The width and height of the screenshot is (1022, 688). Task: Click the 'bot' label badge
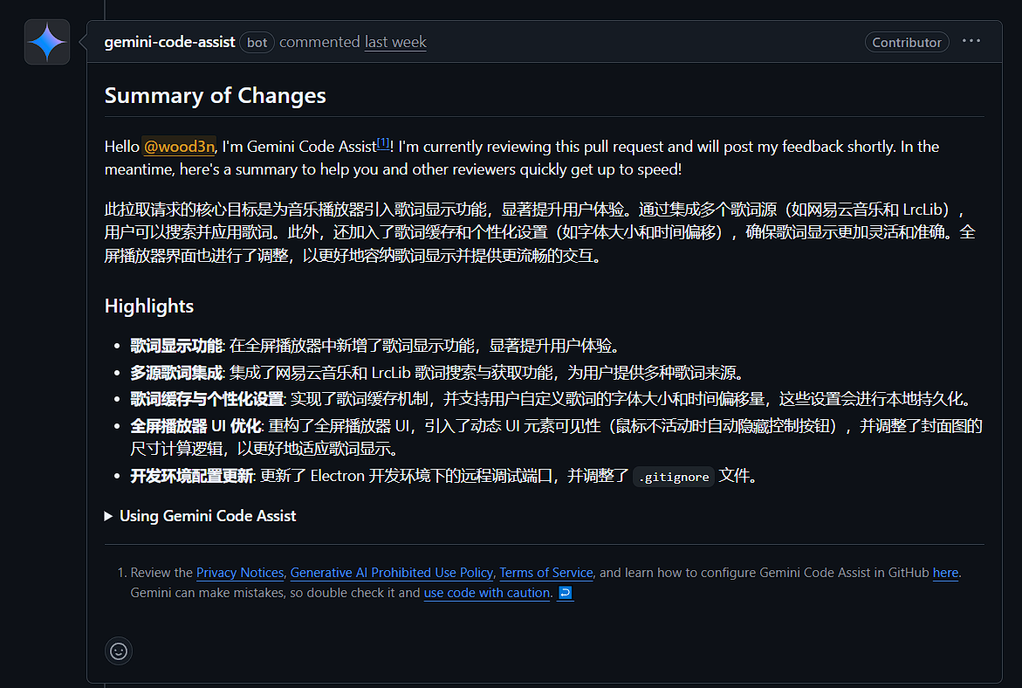tap(257, 42)
